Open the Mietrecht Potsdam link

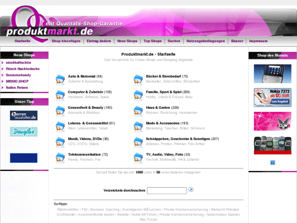225,209
